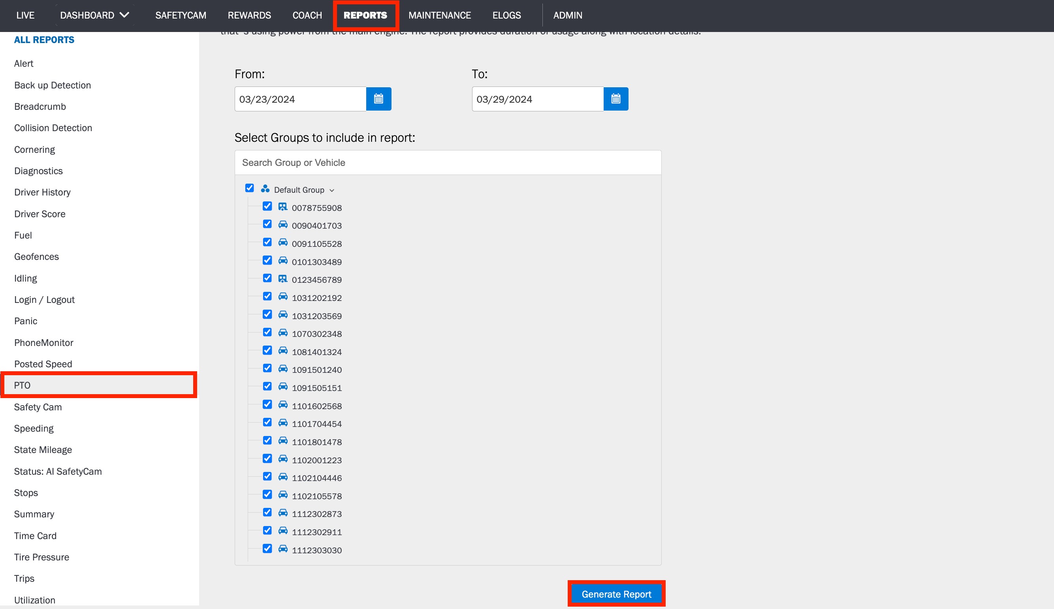1054x609 pixels.
Task: Open the Tire Pressure report
Action: click(41, 557)
